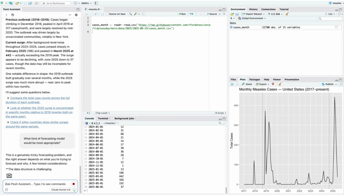Switch to the History tab
The height and width of the screenshot is (195, 344).
click(x=253, y=9)
